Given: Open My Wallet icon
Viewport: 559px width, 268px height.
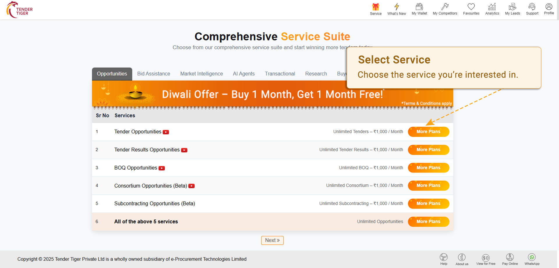Looking at the screenshot, I should point(419,7).
